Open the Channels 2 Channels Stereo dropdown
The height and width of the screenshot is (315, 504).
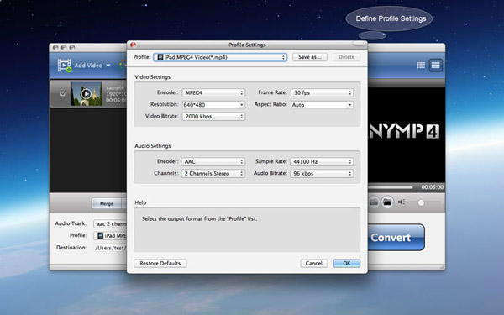[x=213, y=173]
